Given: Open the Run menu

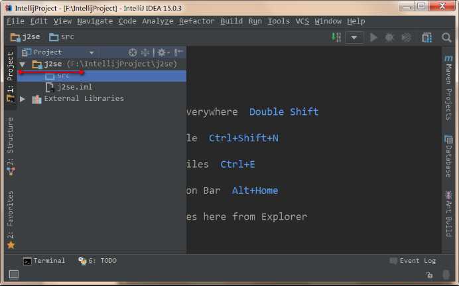Looking at the screenshot, I should 255,21.
